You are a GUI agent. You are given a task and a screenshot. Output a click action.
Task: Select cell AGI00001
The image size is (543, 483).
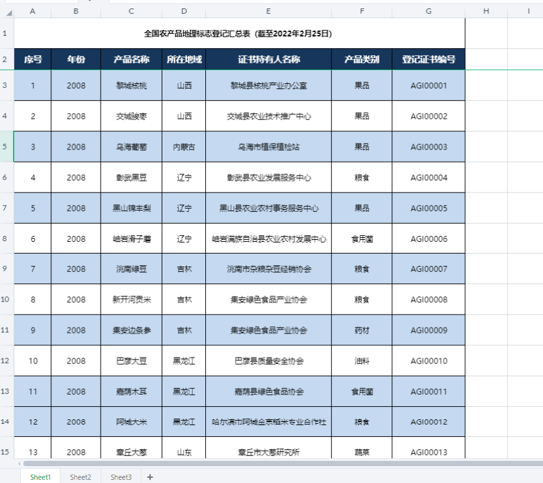[429, 86]
